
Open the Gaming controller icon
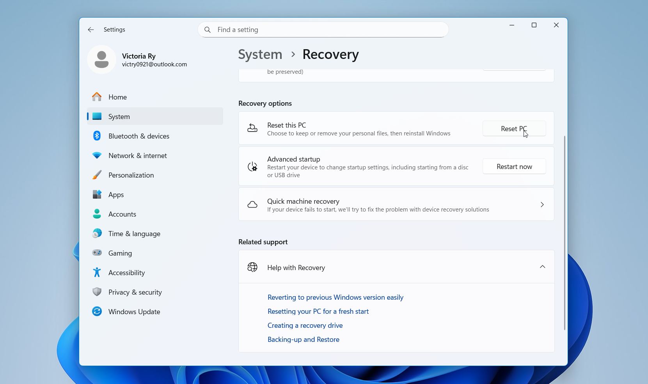coord(97,253)
